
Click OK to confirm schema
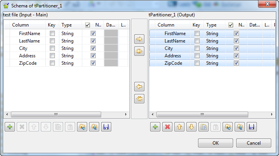click(215, 143)
